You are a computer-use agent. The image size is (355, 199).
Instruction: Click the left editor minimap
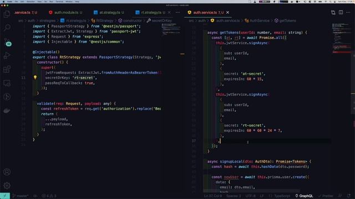pyautogui.click(x=171, y=29)
